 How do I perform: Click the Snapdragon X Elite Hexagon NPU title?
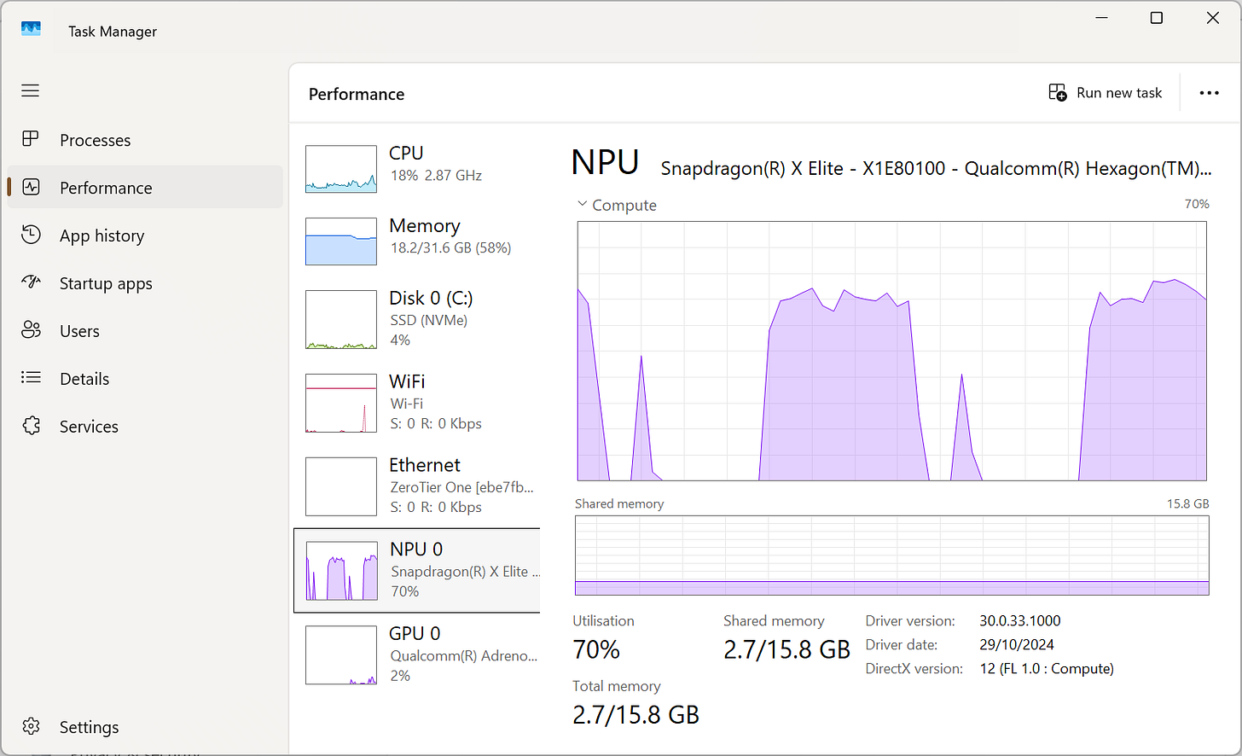[936, 169]
